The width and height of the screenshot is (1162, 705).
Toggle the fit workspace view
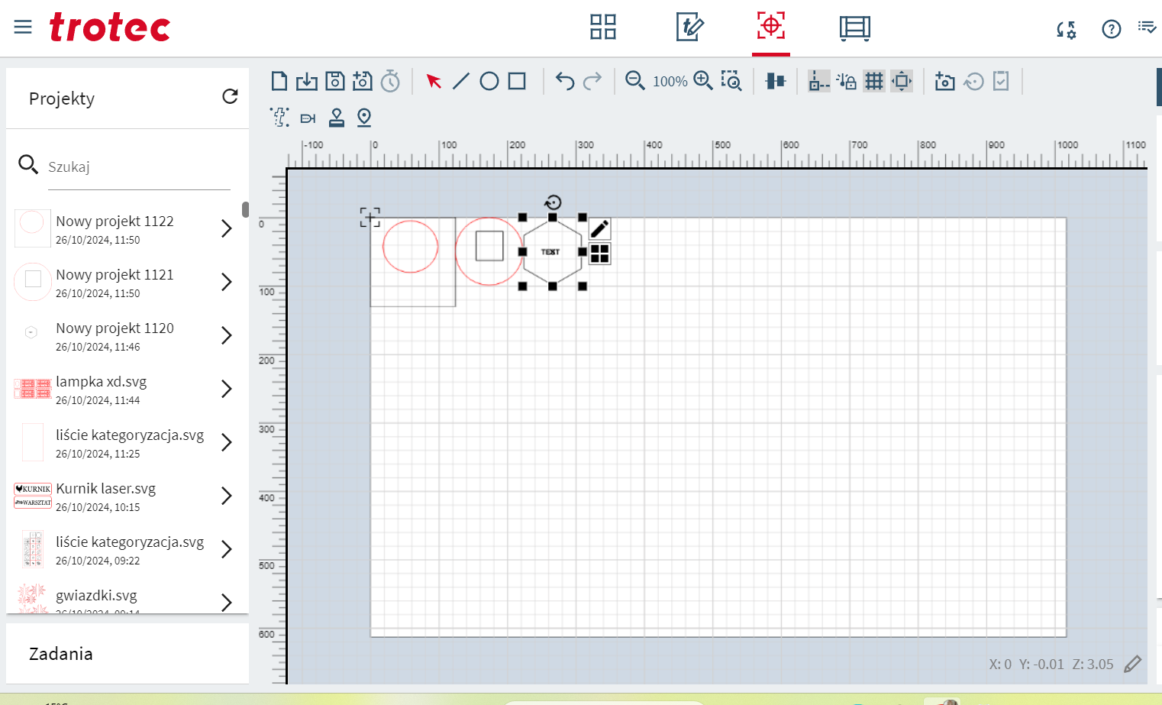(902, 81)
